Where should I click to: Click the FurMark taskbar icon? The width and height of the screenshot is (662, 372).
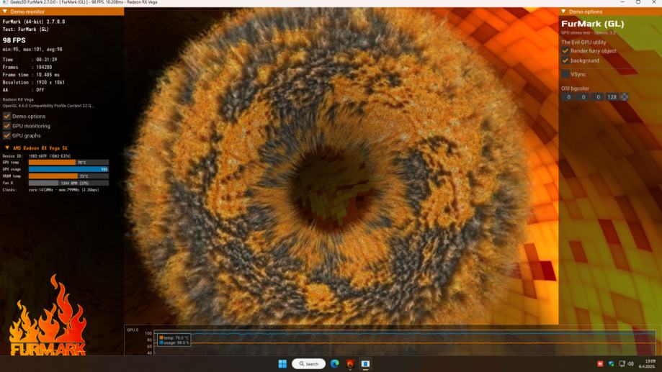point(350,363)
